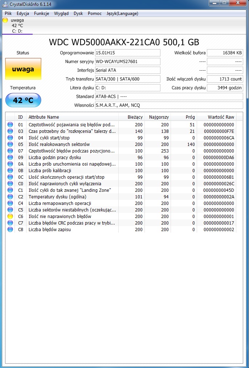Open the Wygląd menu
249x368 pixels.
(x=61, y=13)
